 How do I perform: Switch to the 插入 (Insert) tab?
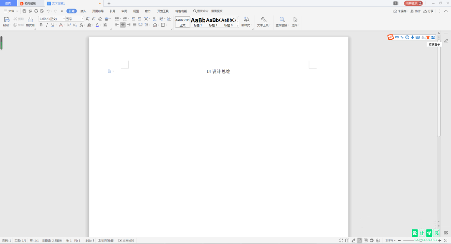pos(83,11)
